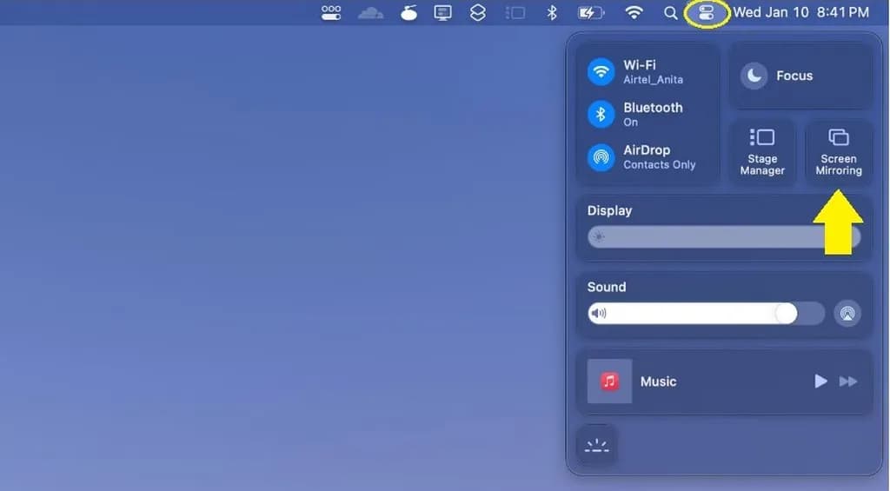The height and width of the screenshot is (491, 890).
Task: Click the keyboard brightness button
Action: pyautogui.click(x=597, y=447)
